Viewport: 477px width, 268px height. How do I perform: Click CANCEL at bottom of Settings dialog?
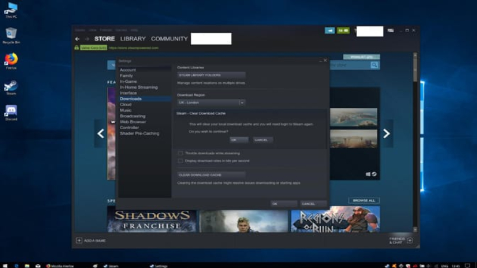point(313,204)
